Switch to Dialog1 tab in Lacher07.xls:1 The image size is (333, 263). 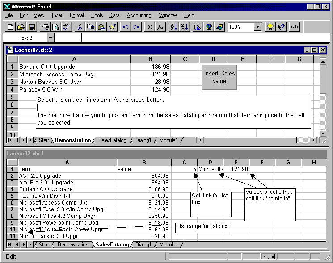click(143, 245)
